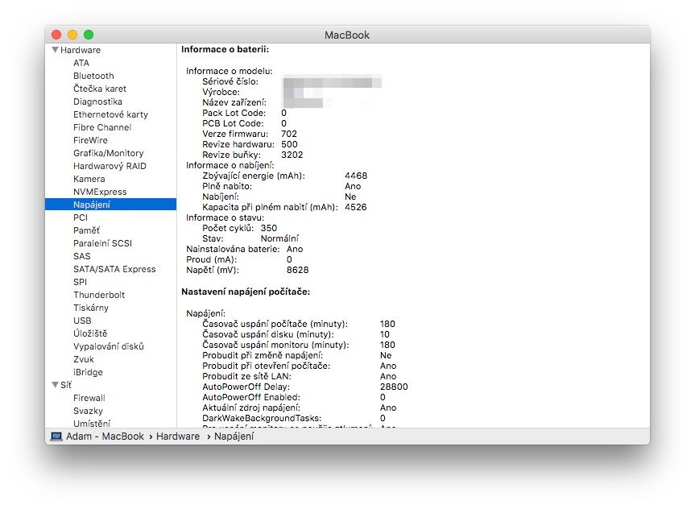This screenshot has height=509, width=695.
Task: Click the Informace o stavu subheading
Action: tap(225, 217)
